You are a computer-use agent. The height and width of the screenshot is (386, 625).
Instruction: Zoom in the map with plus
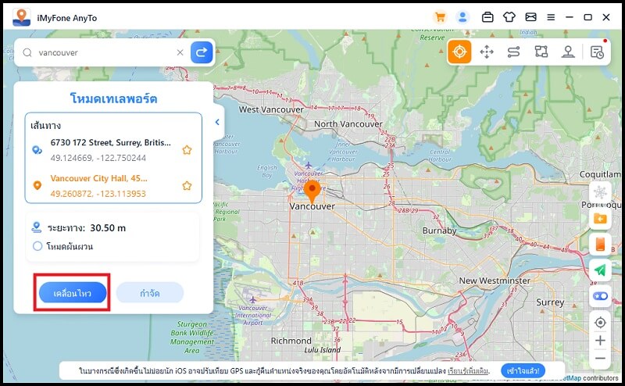point(600,341)
